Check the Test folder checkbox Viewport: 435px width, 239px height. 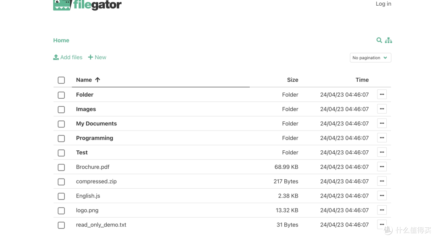point(61,152)
